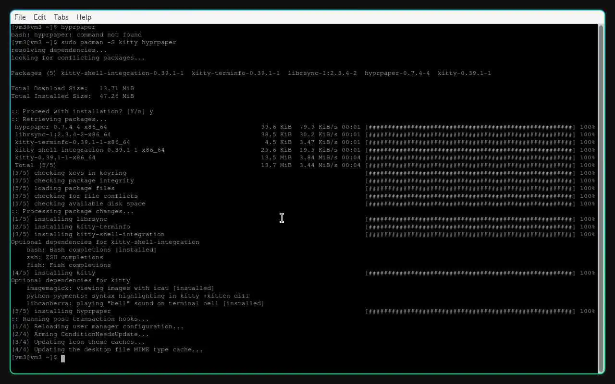615x384 pixels.
Task: Click the ':: Retrieving packages...' line
Action: coord(59,119)
